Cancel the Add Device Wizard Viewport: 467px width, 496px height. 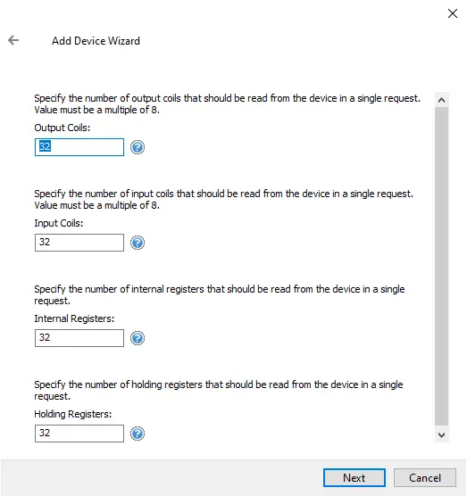pyautogui.click(x=425, y=477)
